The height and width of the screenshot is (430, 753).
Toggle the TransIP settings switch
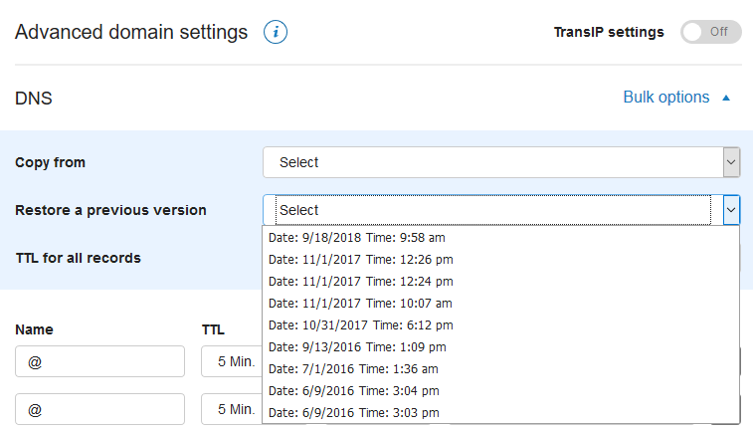[711, 32]
